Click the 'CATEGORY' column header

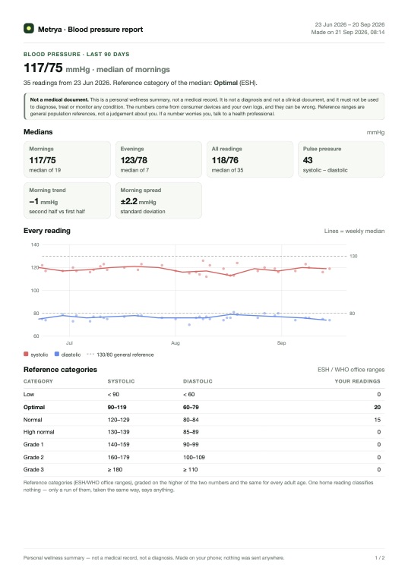click(38, 381)
